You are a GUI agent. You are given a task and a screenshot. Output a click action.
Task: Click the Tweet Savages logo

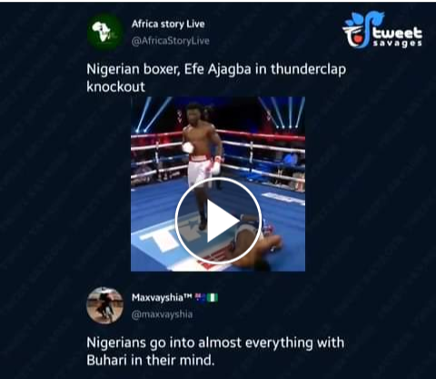(x=382, y=30)
